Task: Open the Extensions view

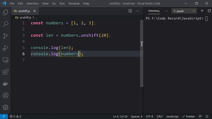Action: pyautogui.click(x=5, y=72)
